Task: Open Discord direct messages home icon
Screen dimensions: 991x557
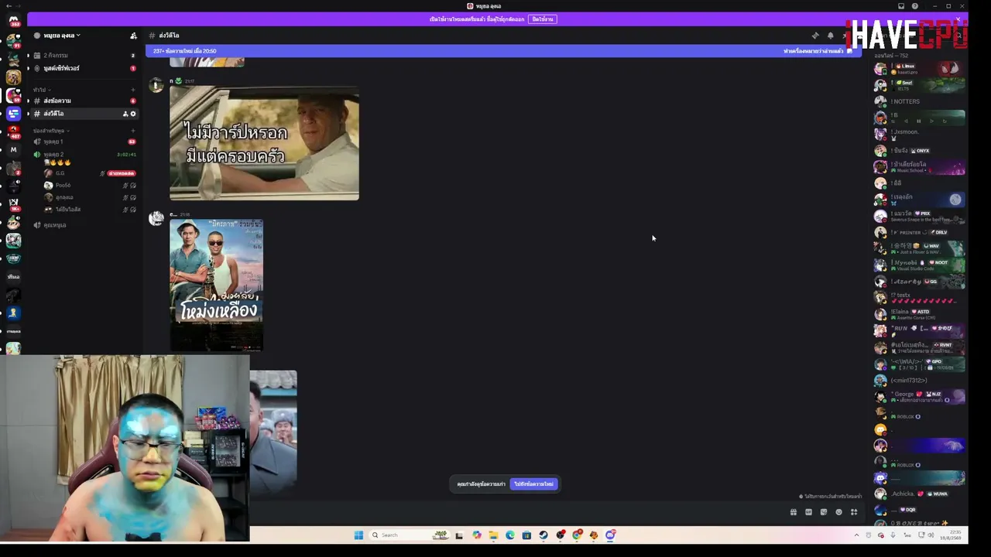Action: point(13,20)
